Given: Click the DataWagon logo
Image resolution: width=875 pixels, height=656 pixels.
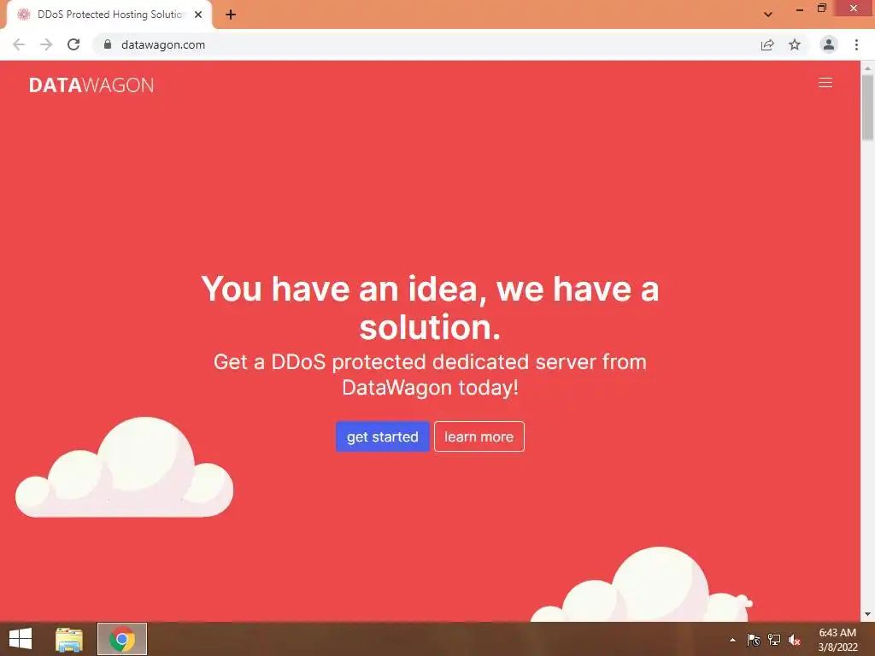Looking at the screenshot, I should click(x=91, y=85).
